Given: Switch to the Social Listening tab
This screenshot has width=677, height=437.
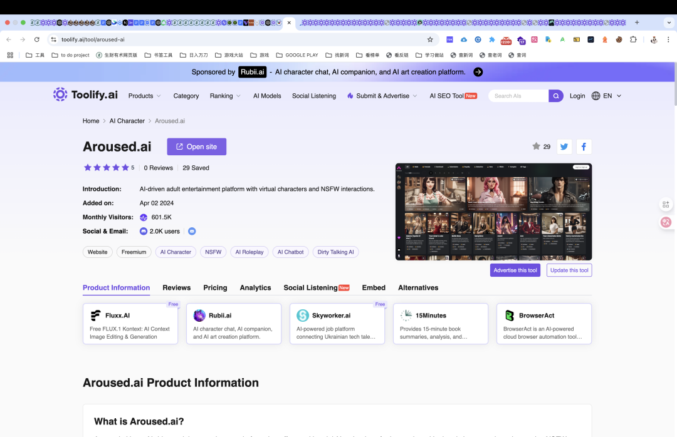Looking at the screenshot, I should (x=317, y=288).
